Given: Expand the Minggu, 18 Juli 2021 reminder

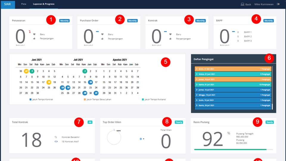Looking at the screenshot, I should tap(233, 95).
